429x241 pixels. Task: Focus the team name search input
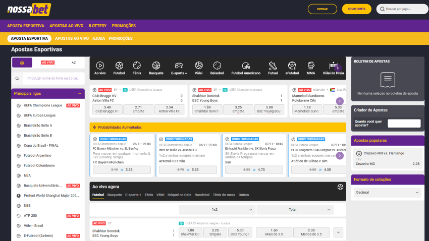[x=53, y=79]
